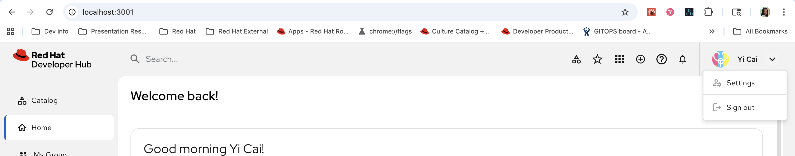Open the help question mark icon
The height and width of the screenshot is (156, 795).
point(661,59)
